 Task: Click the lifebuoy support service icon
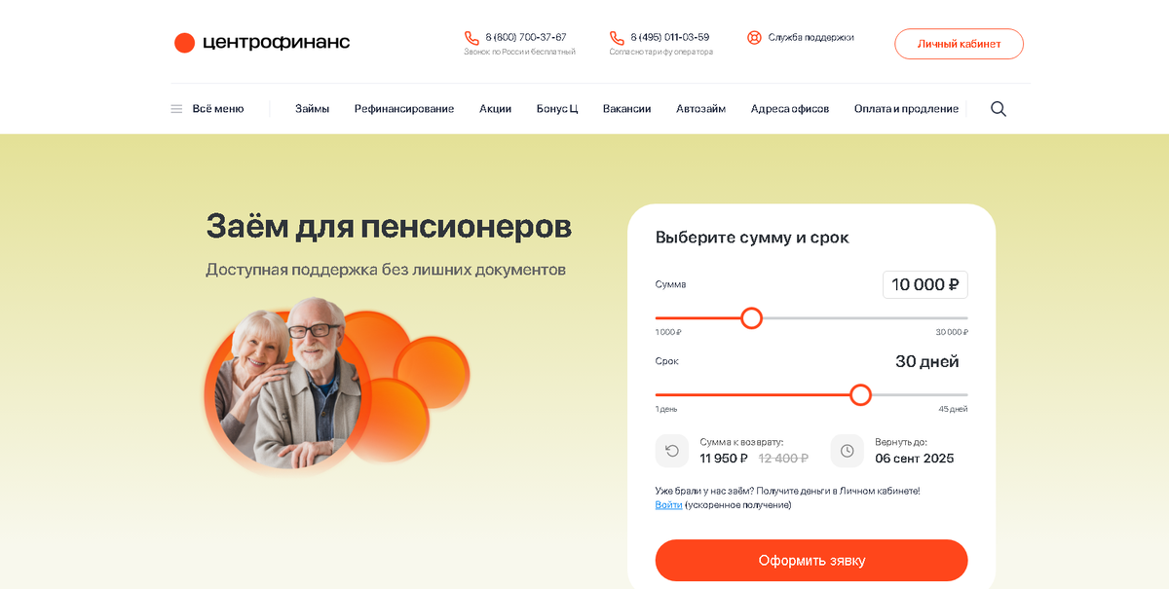pyautogui.click(x=754, y=38)
